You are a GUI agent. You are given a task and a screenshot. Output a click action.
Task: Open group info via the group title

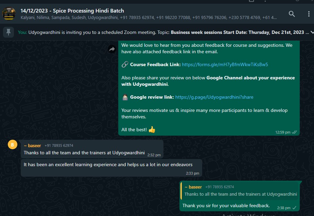coord(72,11)
